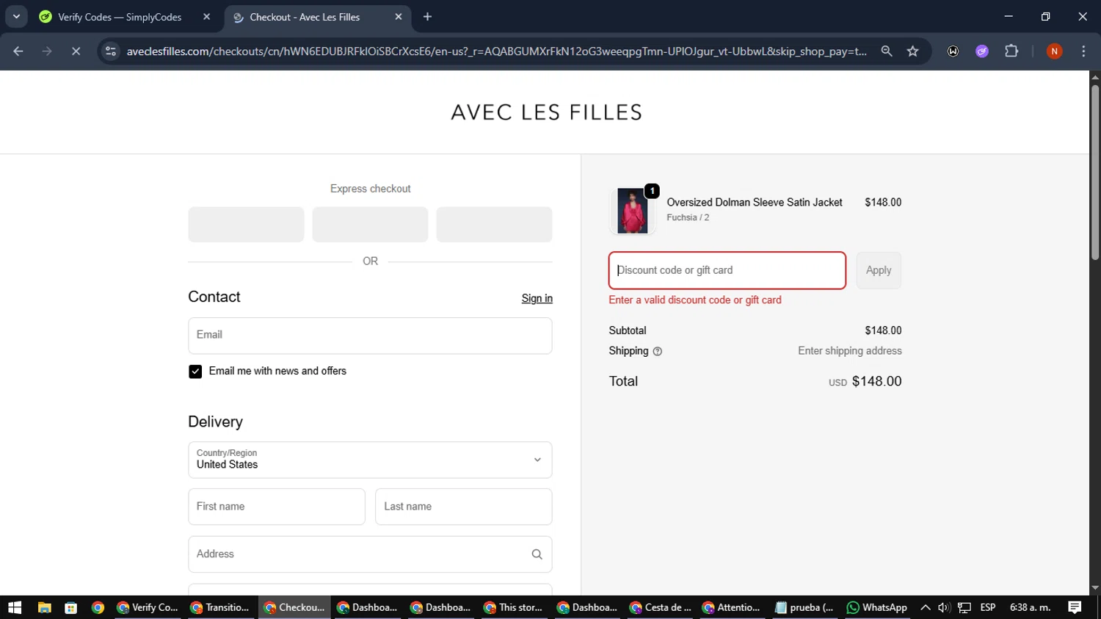The height and width of the screenshot is (619, 1101).
Task: Open a new browser tab
Action: pos(428,17)
